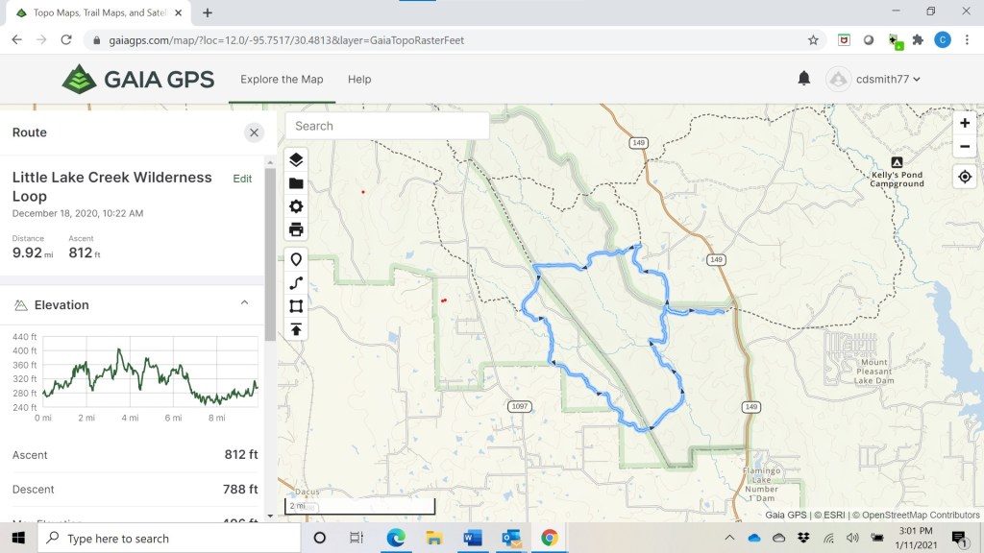
Task: Open Chrome's three-dot menu
Action: coord(966,39)
